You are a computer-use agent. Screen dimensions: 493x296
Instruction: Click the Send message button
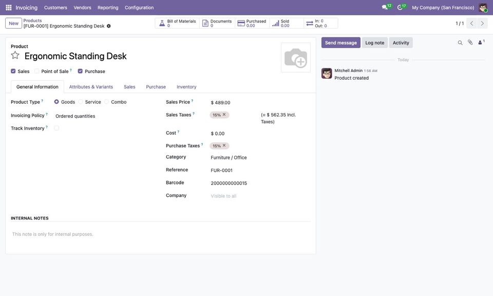(x=341, y=43)
